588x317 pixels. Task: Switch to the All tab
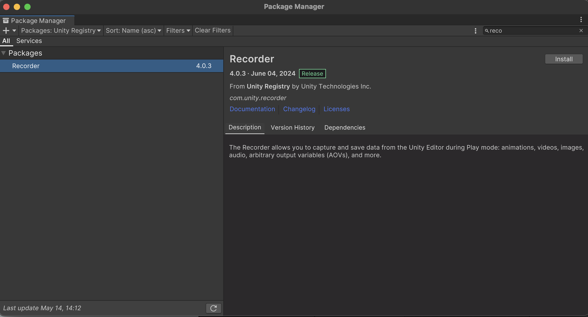click(x=6, y=41)
